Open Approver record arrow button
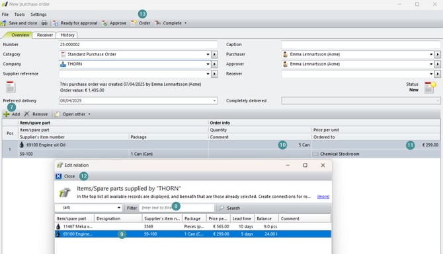 point(438,64)
